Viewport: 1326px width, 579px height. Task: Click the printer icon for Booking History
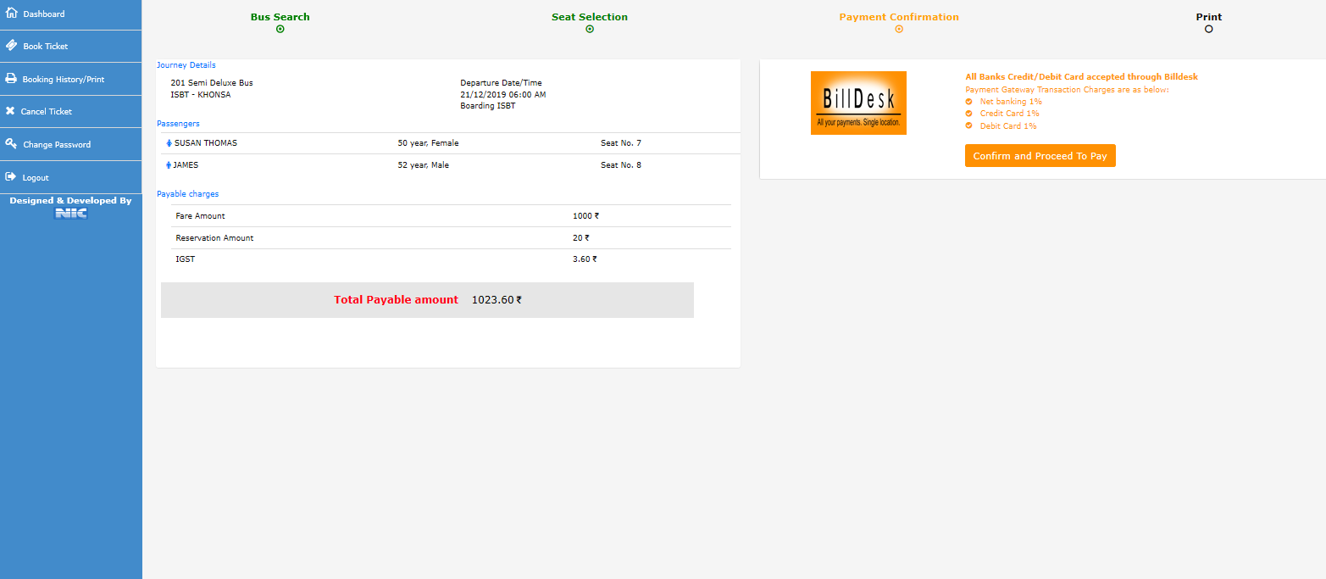11,79
